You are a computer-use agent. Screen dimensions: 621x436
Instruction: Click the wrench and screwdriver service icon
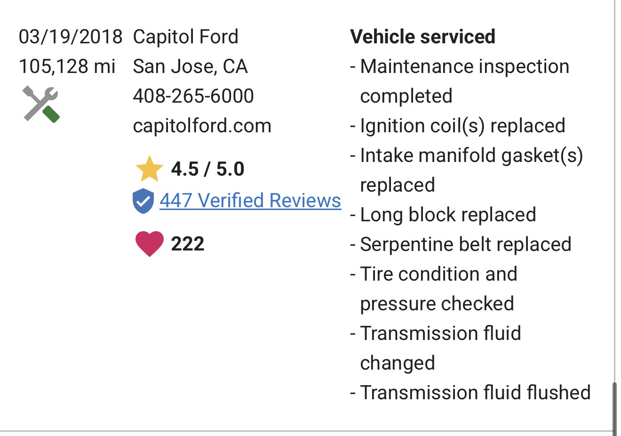pos(41,104)
